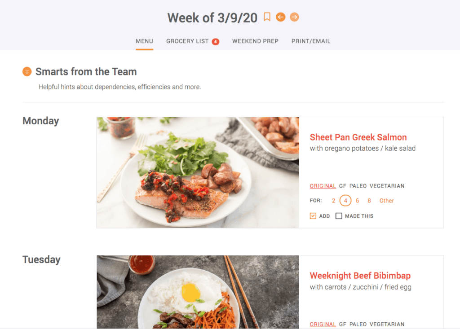Select 2 servings for Monday's salmon
Viewport: 460px width, 329px height.
tap(333, 201)
